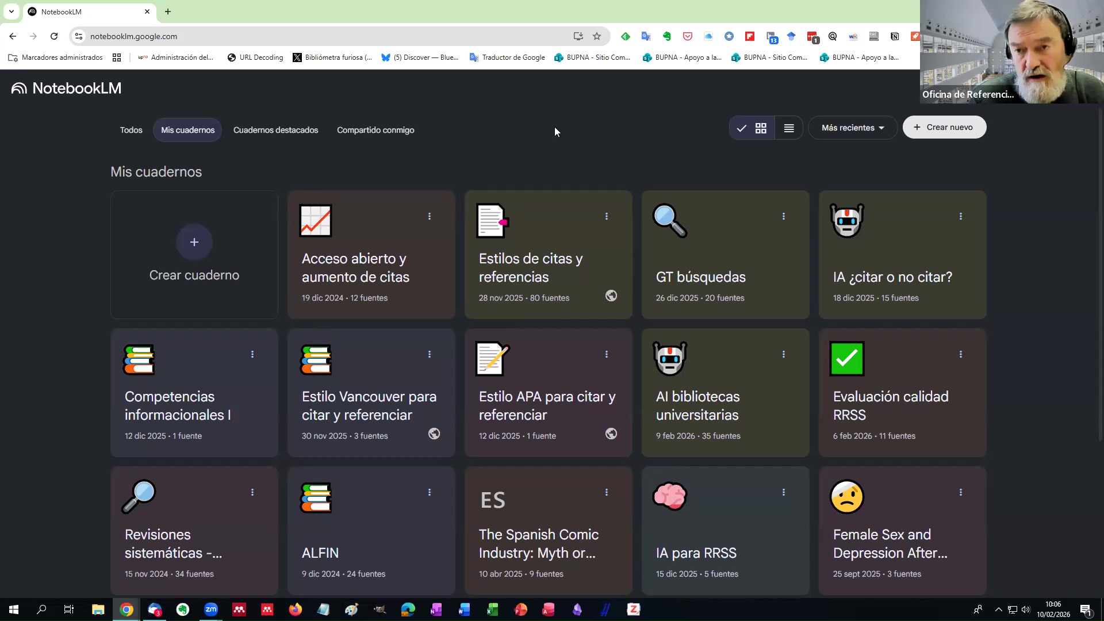Open Cuadernos destacados tab
The image size is (1104, 621).
pyautogui.click(x=275, y=130)
